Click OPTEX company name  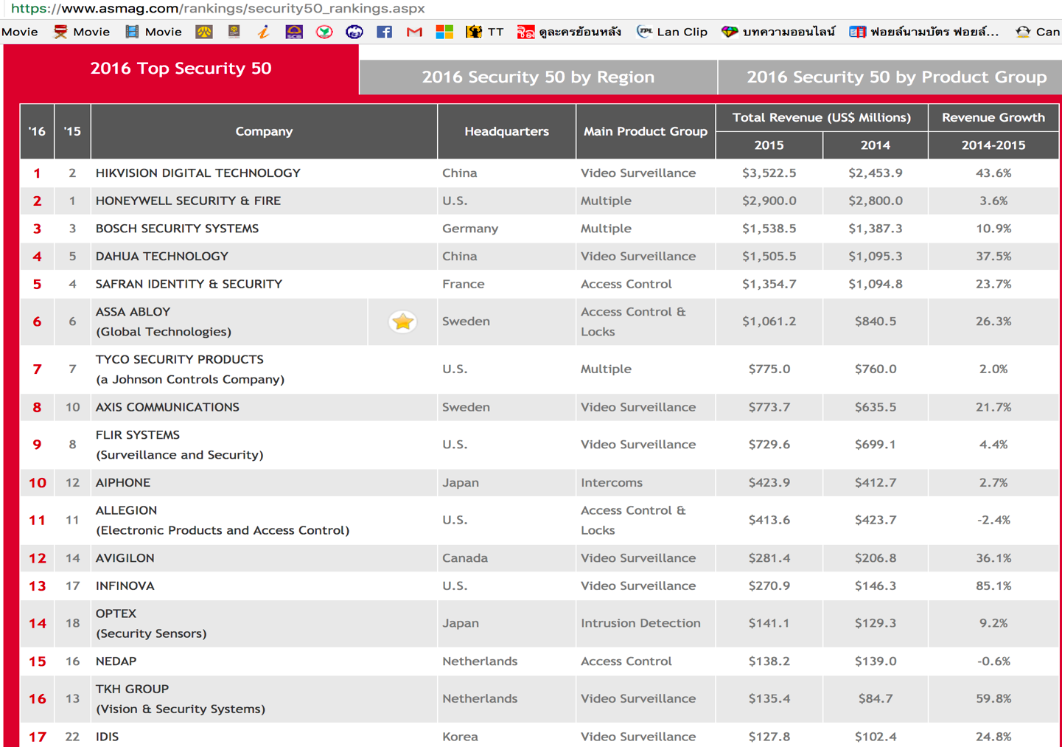[x=116, y=614]
